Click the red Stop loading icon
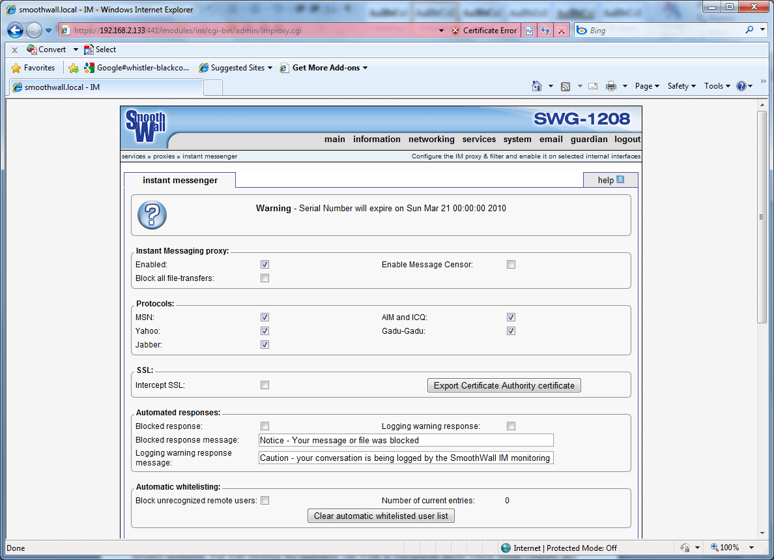 pyautogui.click(x=562, y=31)
